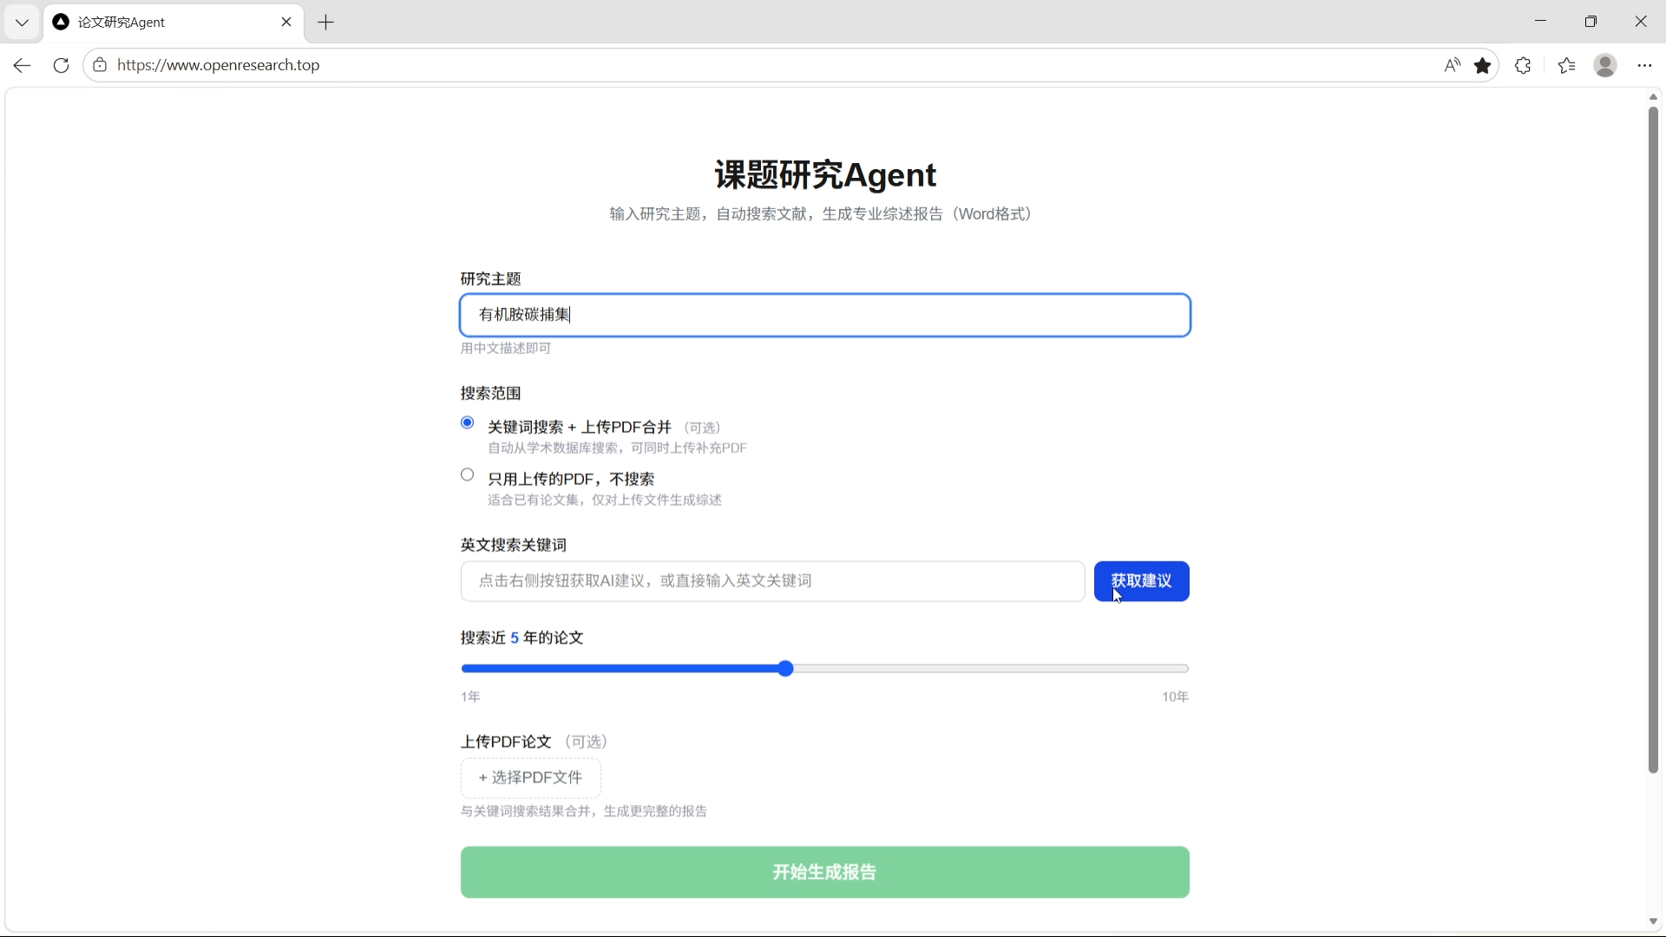Close the 论文研究Agent tab

(286, 23)
